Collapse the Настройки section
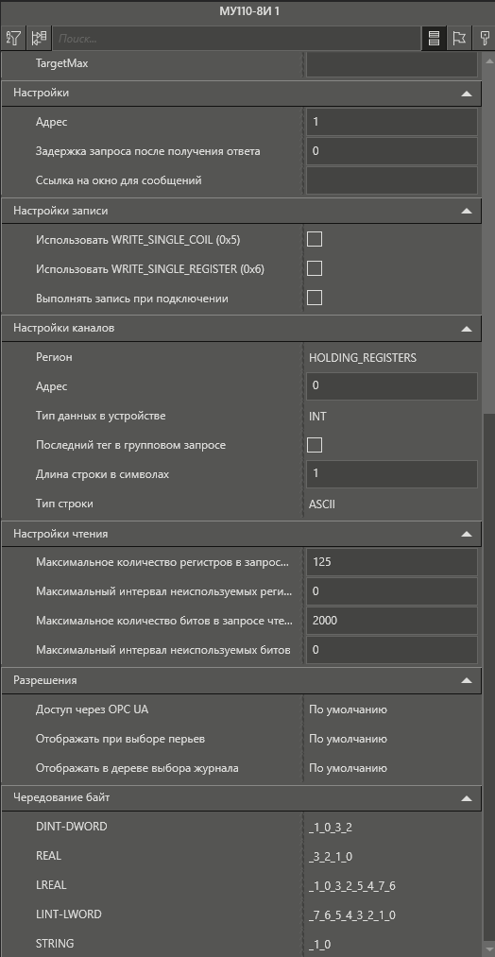The width and height of the screenshot is (495, 957). [x=467, y=94]
